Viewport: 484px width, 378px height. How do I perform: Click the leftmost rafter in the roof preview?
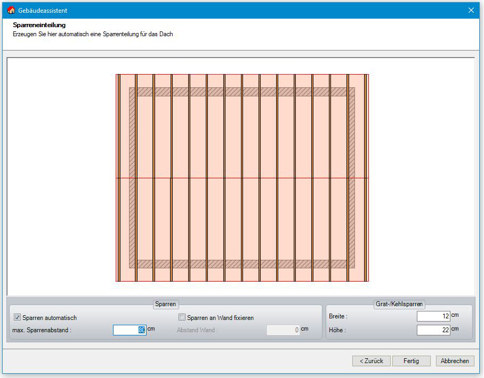pyautogui.click(x=119, y=178)
